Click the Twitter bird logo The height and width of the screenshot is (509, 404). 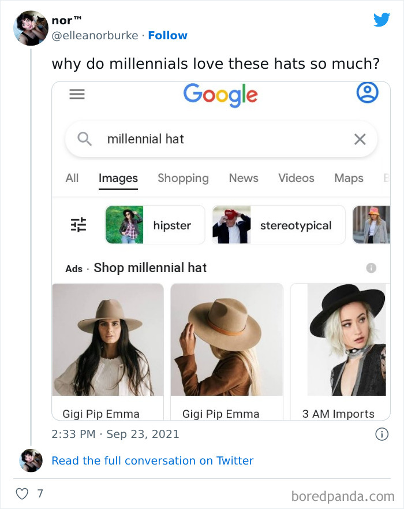[x=381, y=20]
